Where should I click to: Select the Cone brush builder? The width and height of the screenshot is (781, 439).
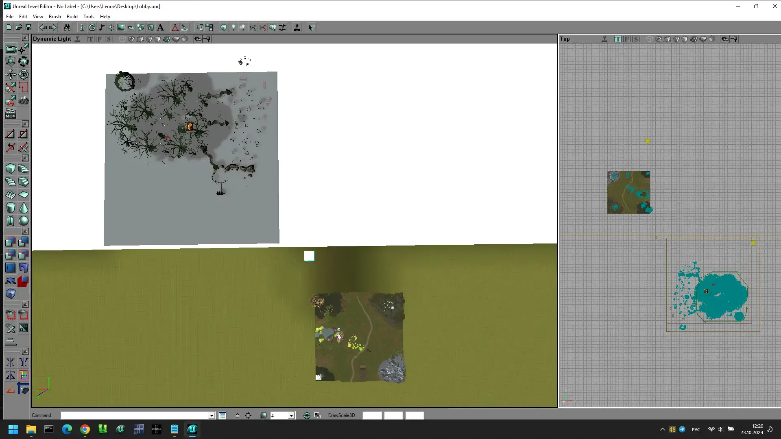click(24, 208)
